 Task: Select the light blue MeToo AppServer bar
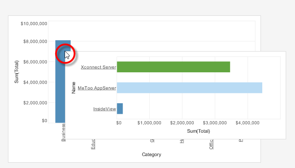point(189,88)
